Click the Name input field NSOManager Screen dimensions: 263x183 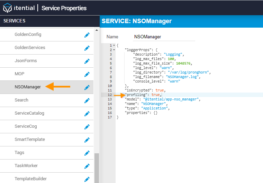(x=164, y=37)
